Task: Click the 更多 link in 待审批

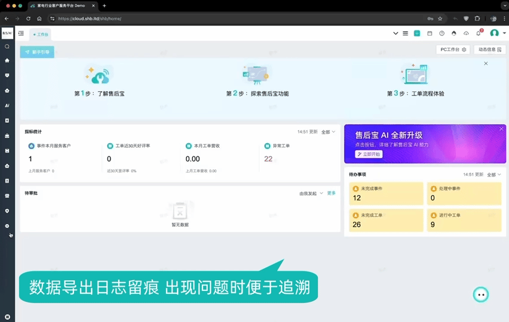Action: point(331,193)
